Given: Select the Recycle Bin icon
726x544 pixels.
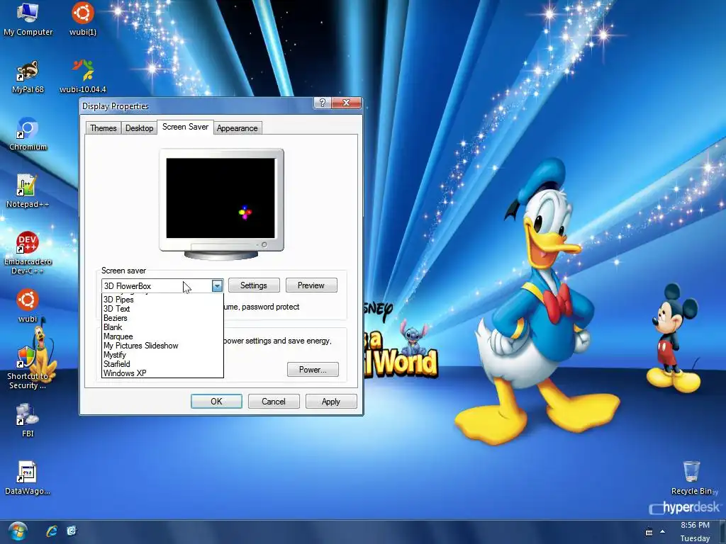Looking at the screenshot, I should 692,478.
